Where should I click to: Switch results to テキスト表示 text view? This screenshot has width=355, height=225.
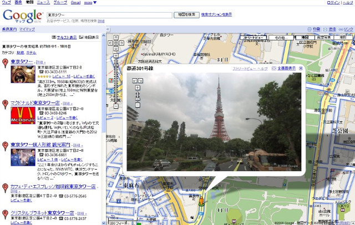click(x=67, y=37)
